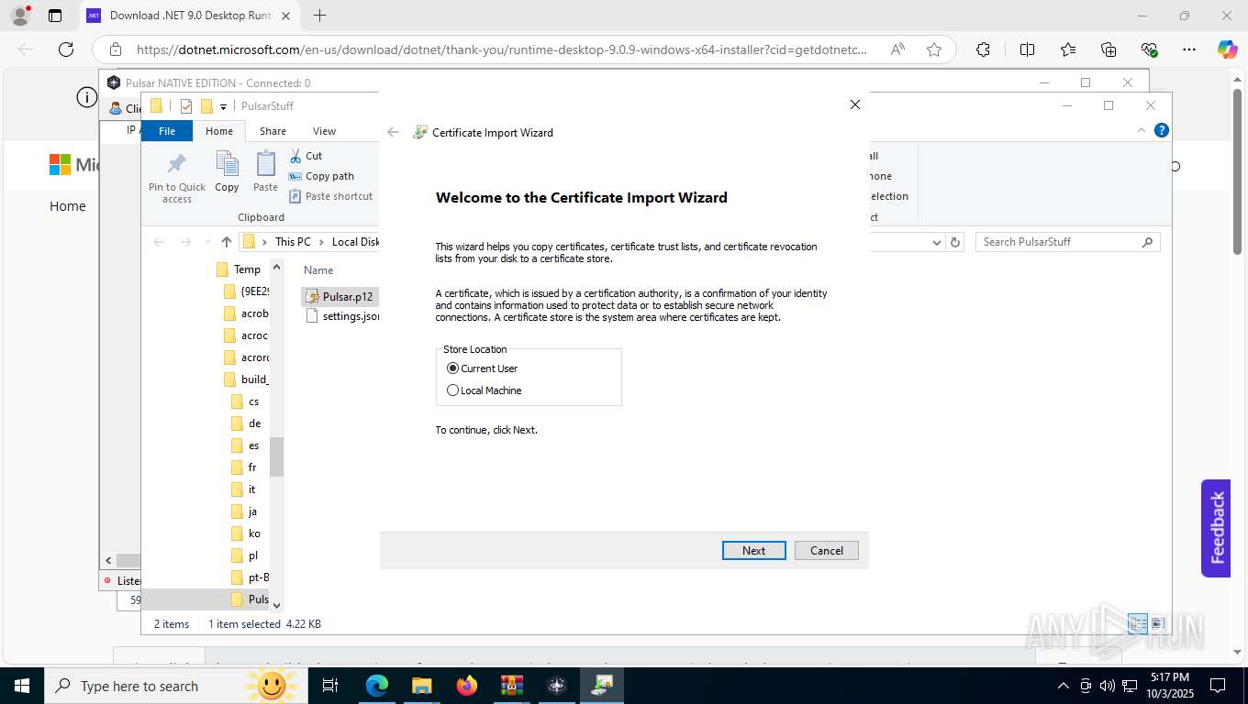
Task: Click the taskbar search box
Action: [174, 686]
